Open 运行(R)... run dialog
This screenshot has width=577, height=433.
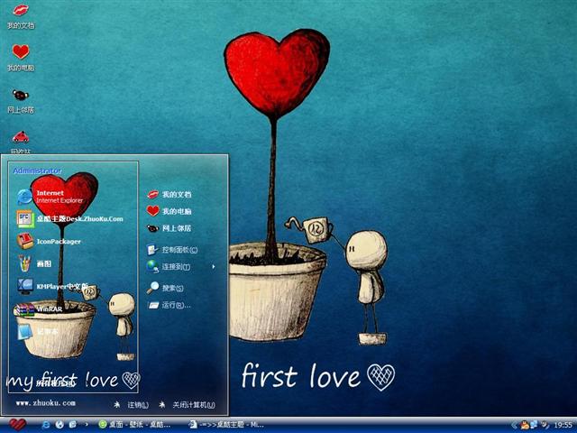pyautogui.click(x=169, y=305)
